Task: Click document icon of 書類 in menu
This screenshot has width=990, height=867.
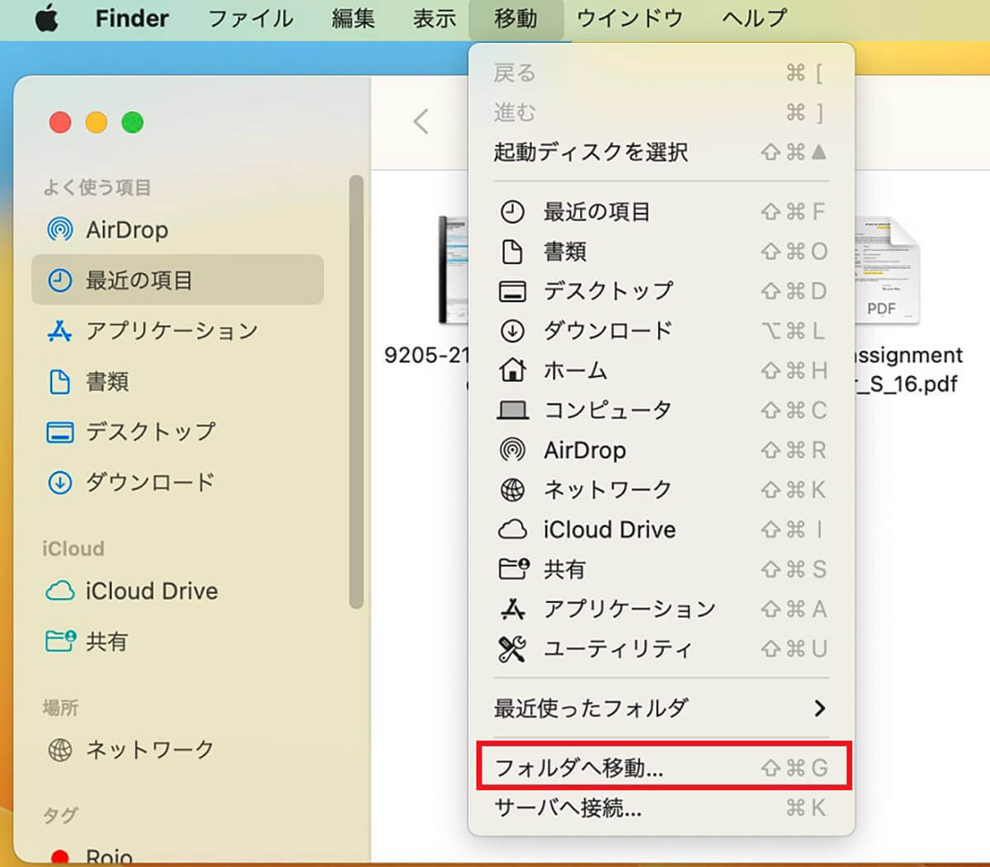Action: click(512, 252)
